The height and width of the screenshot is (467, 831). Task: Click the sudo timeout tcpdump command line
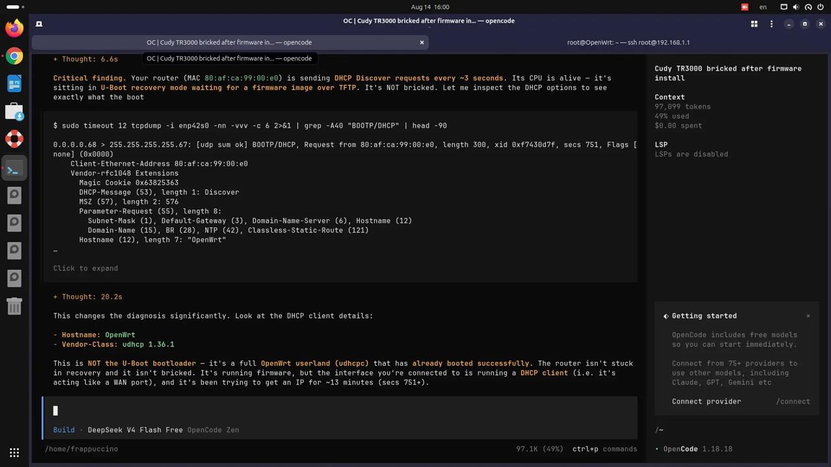(x=250, y=126)
